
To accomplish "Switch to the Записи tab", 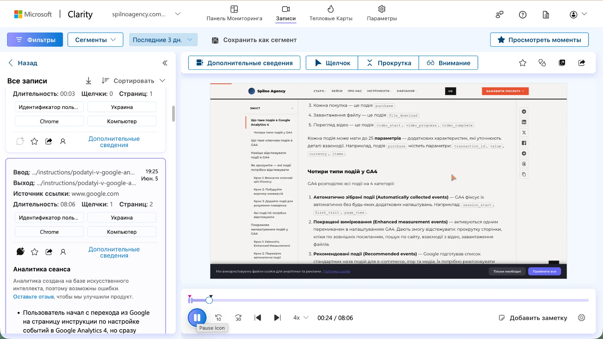I will point(286,14).
